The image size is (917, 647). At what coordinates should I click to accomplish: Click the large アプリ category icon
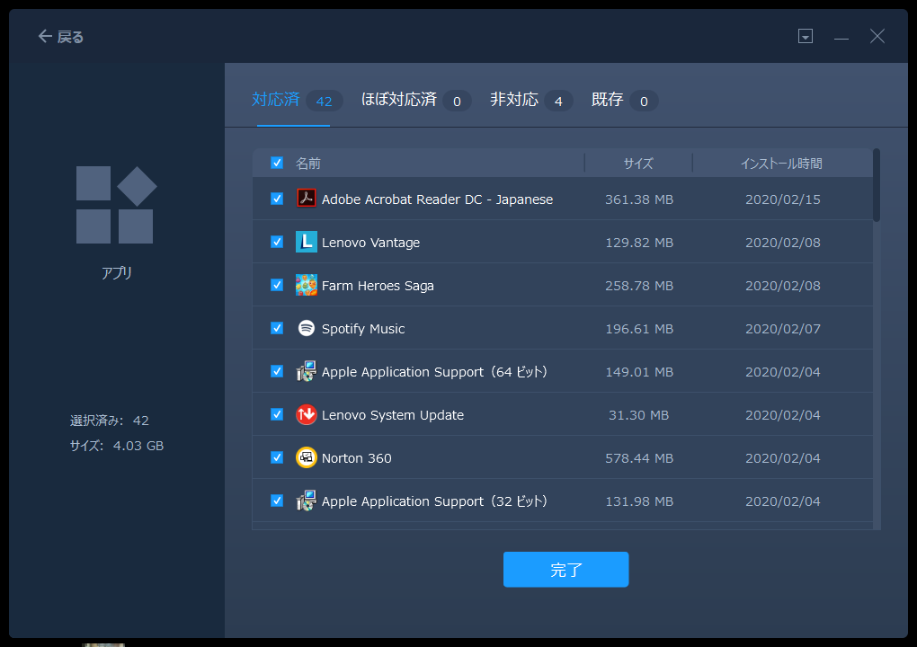point(116,205)
